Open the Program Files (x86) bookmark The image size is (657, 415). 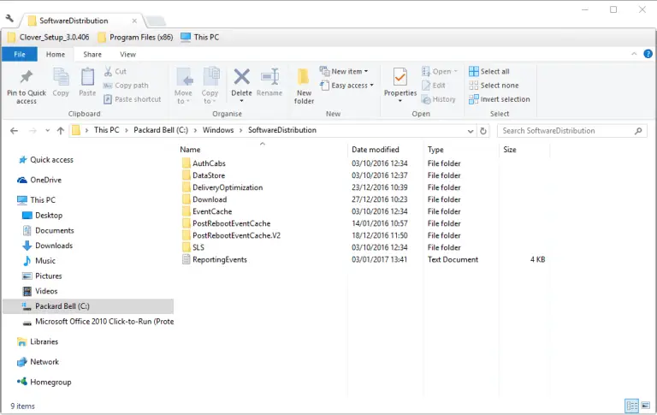tap(136, 38)
